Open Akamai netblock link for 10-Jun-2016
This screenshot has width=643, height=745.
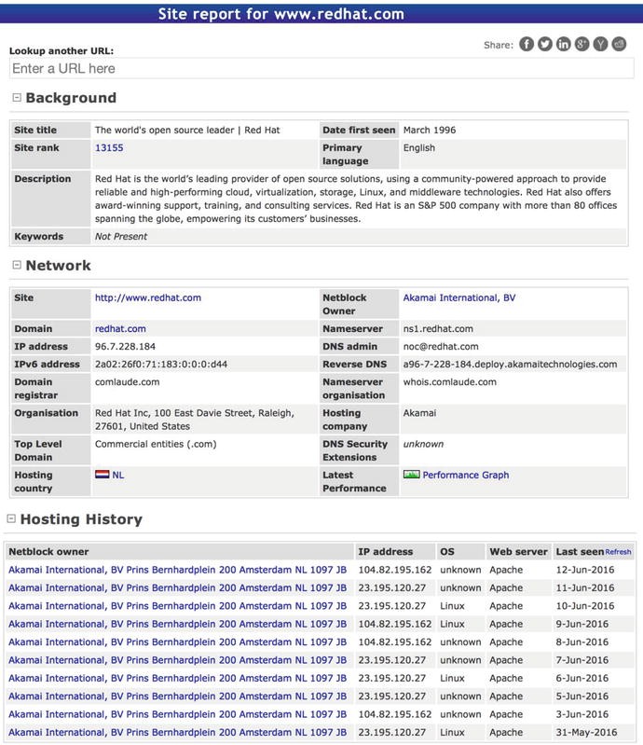coord(178,606)
